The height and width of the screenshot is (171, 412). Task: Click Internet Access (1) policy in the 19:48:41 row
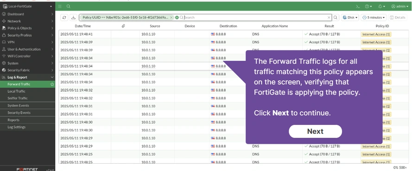pyautogui.click(x=376, y=34)
